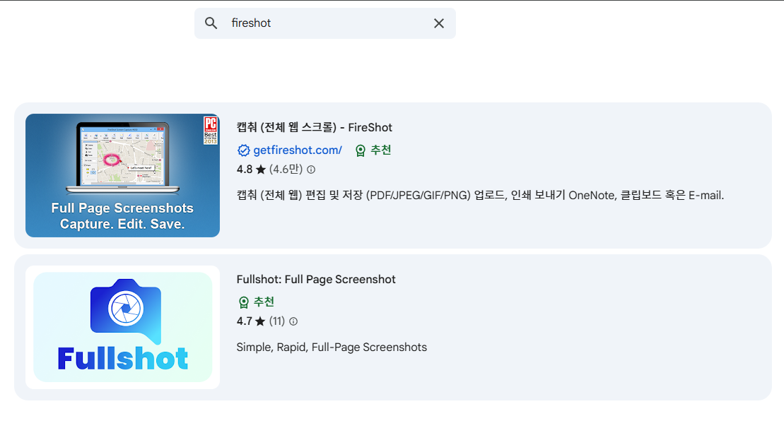Viewport: 784px width, 428px height.
Task: Show rating info for Fullshot (11)
Action: point(293,321)
